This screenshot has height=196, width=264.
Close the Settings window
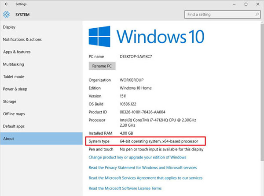point(258,4)
